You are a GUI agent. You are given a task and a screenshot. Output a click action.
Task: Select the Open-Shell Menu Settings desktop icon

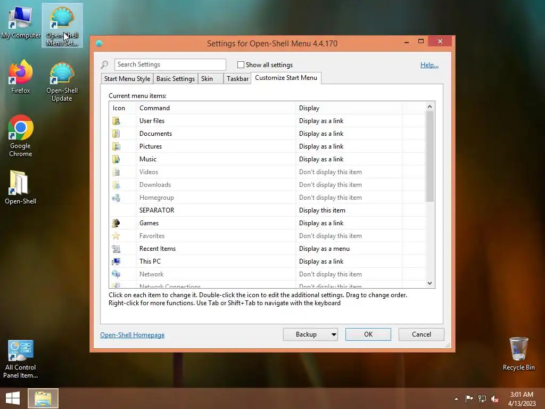(62, 26)
